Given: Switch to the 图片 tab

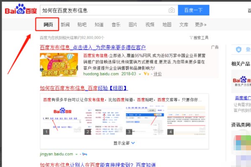Looking at the screenshot, I should click(x=133, y=25).
